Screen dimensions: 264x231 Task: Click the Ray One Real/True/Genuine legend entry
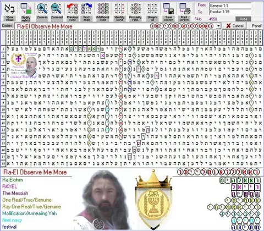pyautogui.click(x=31, y=207)
